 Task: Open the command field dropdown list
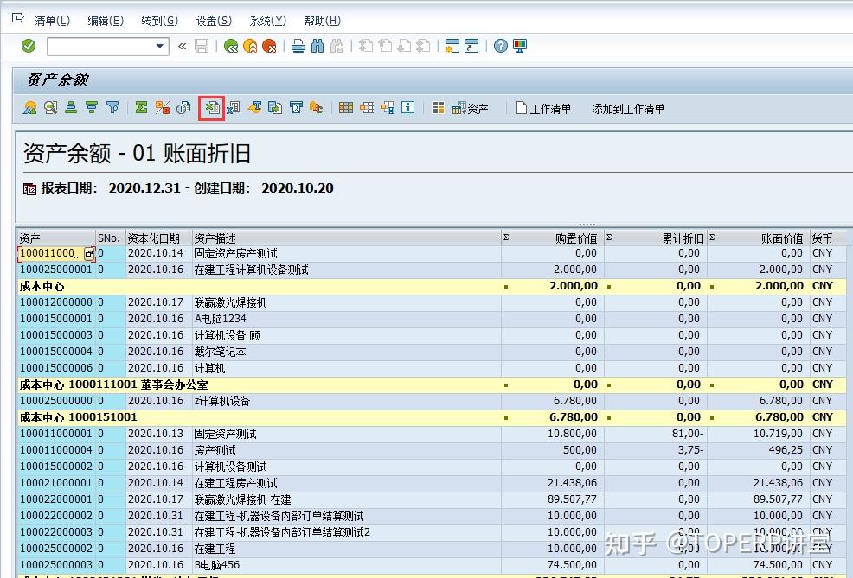pyautogui.click(x=160, y=45)
